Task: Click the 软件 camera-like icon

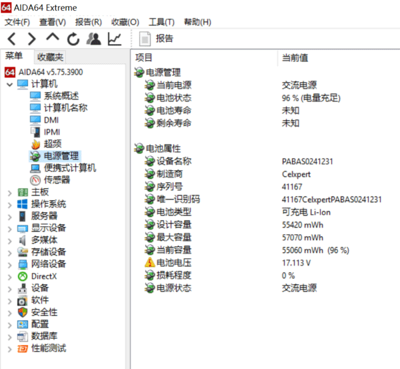Action: [x=23, y=300]
